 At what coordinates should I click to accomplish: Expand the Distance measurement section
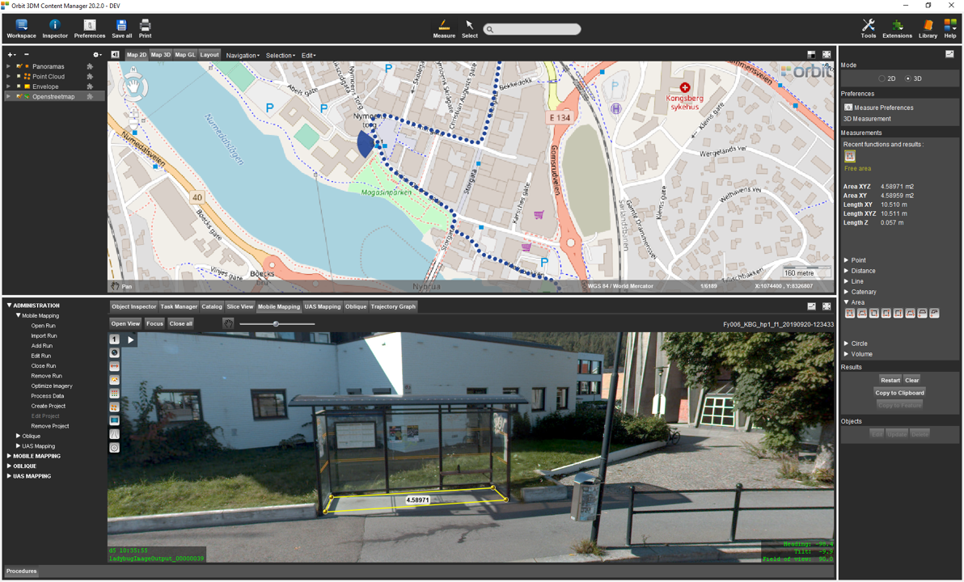tap(847, 271)
